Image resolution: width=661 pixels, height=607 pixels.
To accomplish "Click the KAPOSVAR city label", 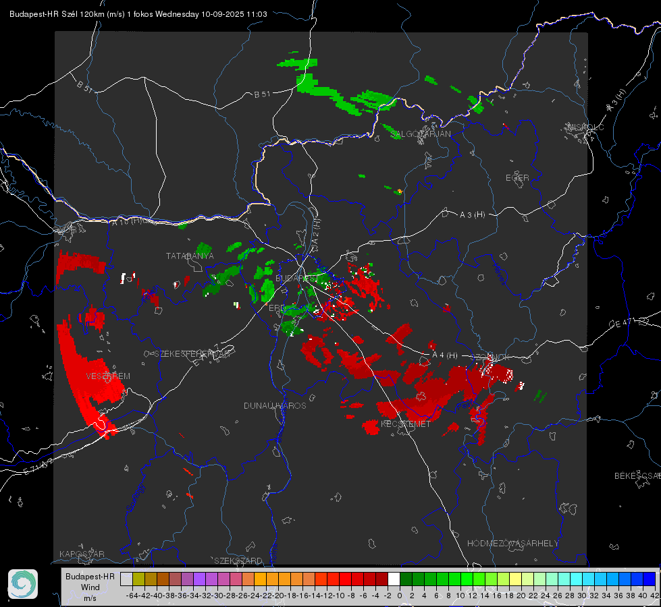I will [x=82, y=554].
